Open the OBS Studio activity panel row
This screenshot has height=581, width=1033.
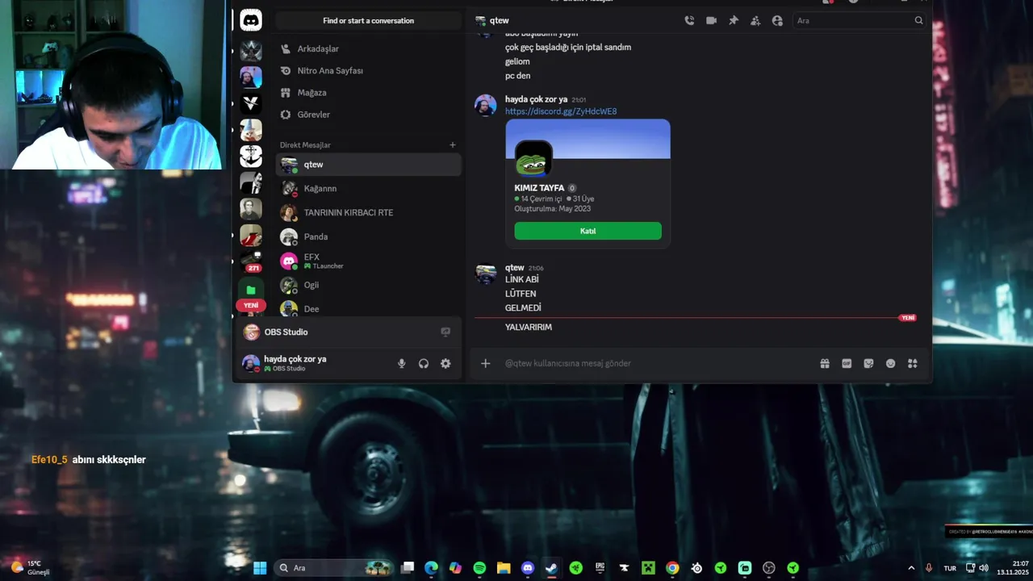349,332
